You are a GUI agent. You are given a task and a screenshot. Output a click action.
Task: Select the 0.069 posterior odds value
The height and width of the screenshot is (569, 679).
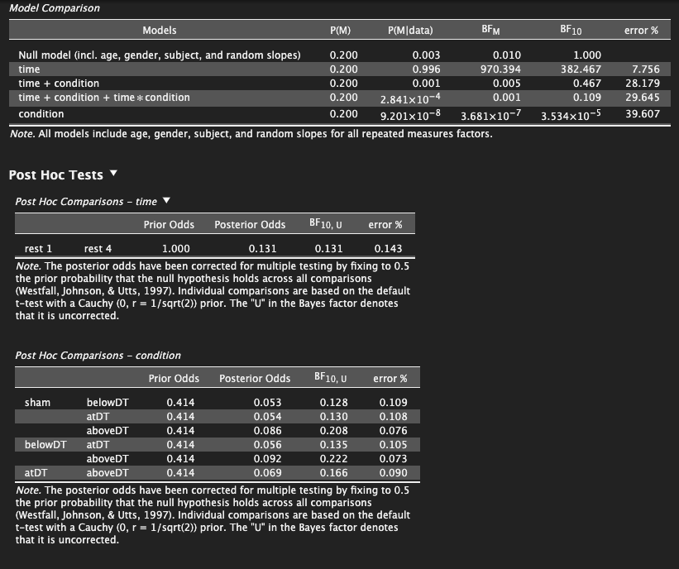coord(267,473)
